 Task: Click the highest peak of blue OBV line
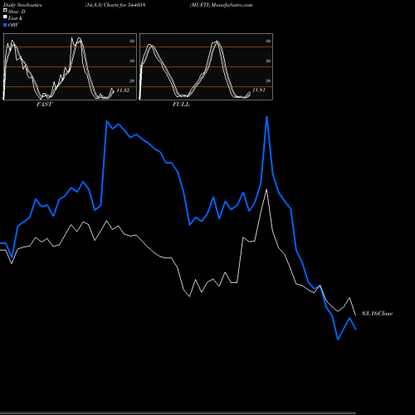tap(266, 117)
